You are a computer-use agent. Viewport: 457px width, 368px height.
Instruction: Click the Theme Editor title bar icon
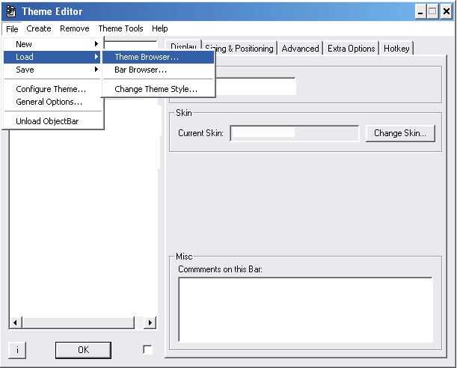(x=11, y=11)
